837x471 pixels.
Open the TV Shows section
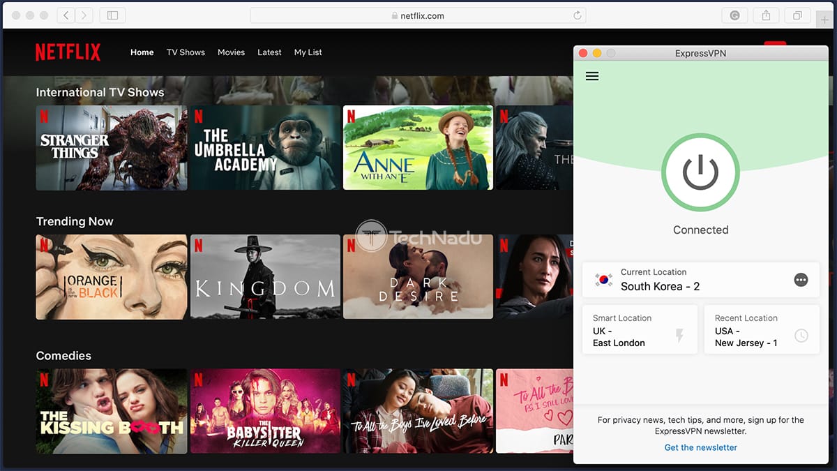click(x=186, y=52)
